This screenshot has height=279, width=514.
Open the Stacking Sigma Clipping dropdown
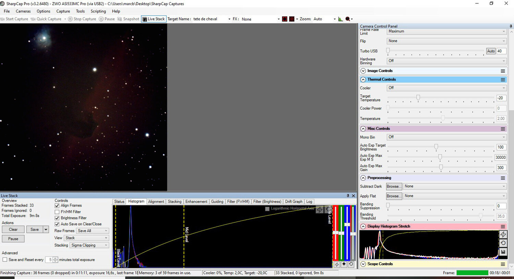pyautogui.click(x=89, y=245)
